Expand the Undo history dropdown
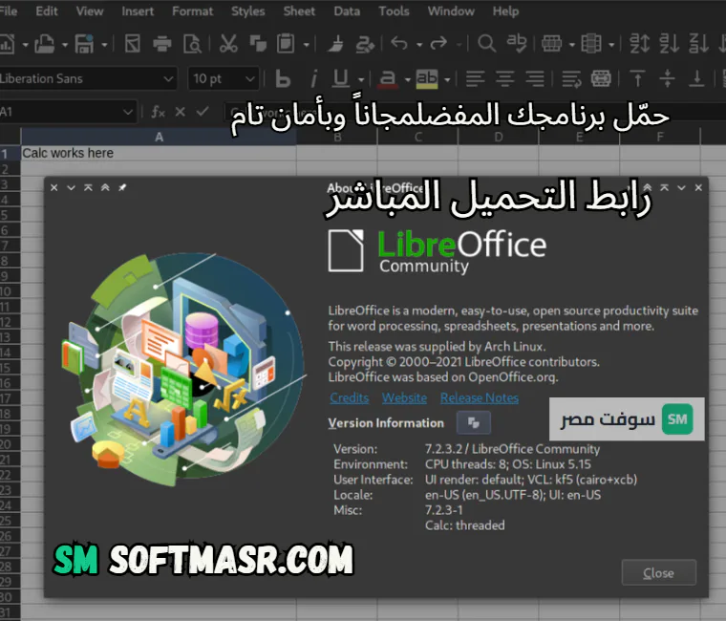Viewport: 726px width, 621px height. click(x=419, y=45)
